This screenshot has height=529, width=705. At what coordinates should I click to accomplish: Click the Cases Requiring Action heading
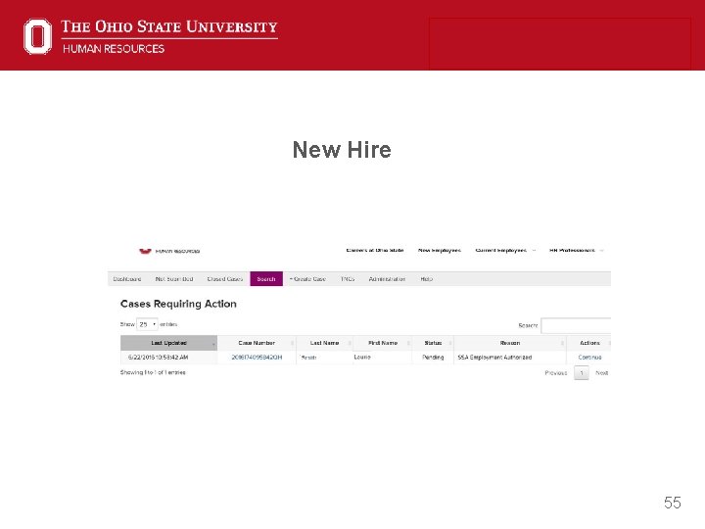point(178,304)
